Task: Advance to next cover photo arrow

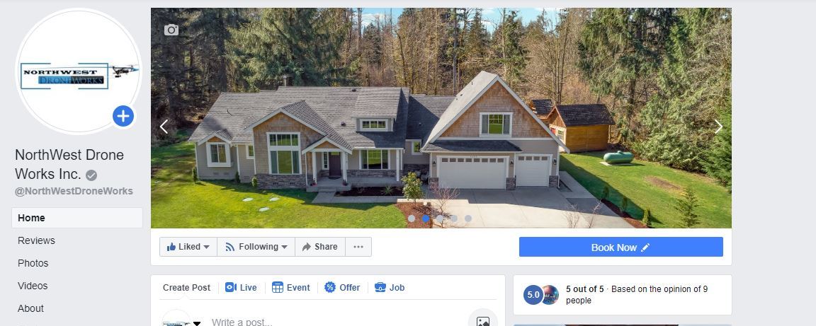Action: (x=718, y=127)
